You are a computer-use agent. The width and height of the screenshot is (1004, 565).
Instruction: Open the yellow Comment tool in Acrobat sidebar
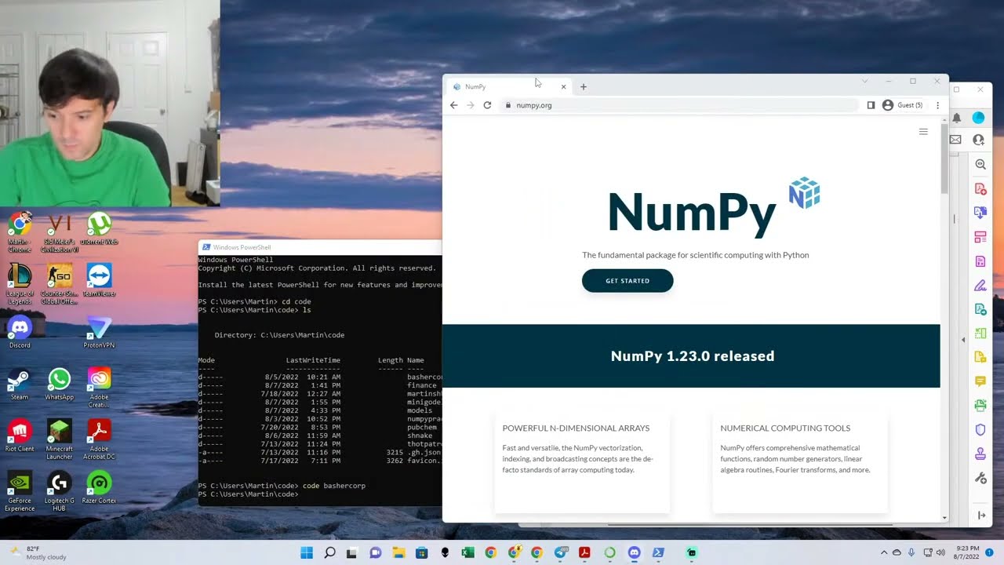click(980, 381)
